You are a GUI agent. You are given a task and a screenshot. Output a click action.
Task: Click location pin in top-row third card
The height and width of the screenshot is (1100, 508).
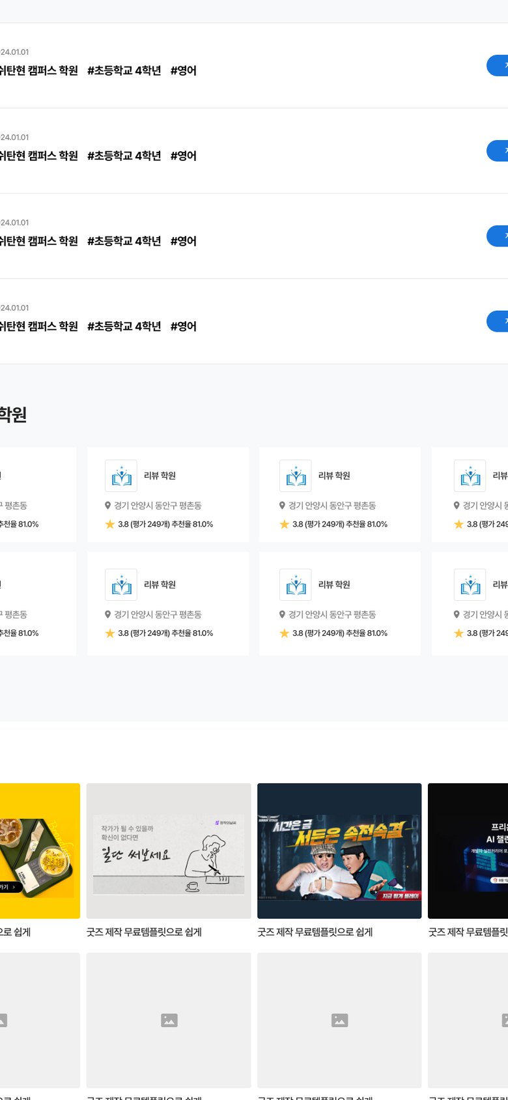click(283, 506)
